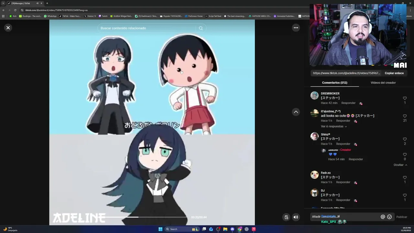Switch to Comentarios (512) tab

click(x=334, y=83)
